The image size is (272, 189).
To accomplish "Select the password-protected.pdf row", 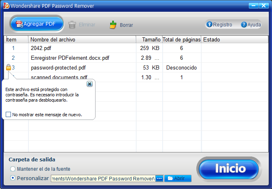I will [136, 67].
